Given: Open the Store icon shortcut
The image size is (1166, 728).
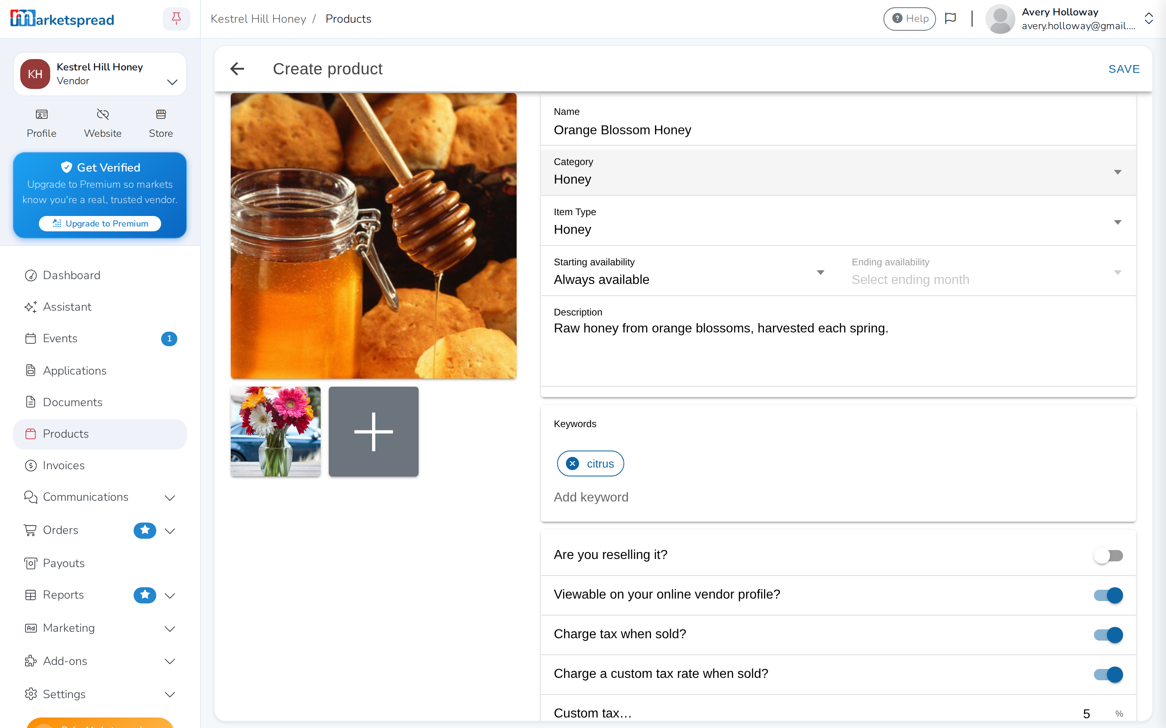Looking at the screenshot, I should point(161,123).
